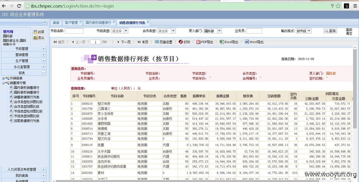Image resolution: width=359 pixels, height=182 pixels.
Task: Click the 退出 logout button
Action: 39,38
